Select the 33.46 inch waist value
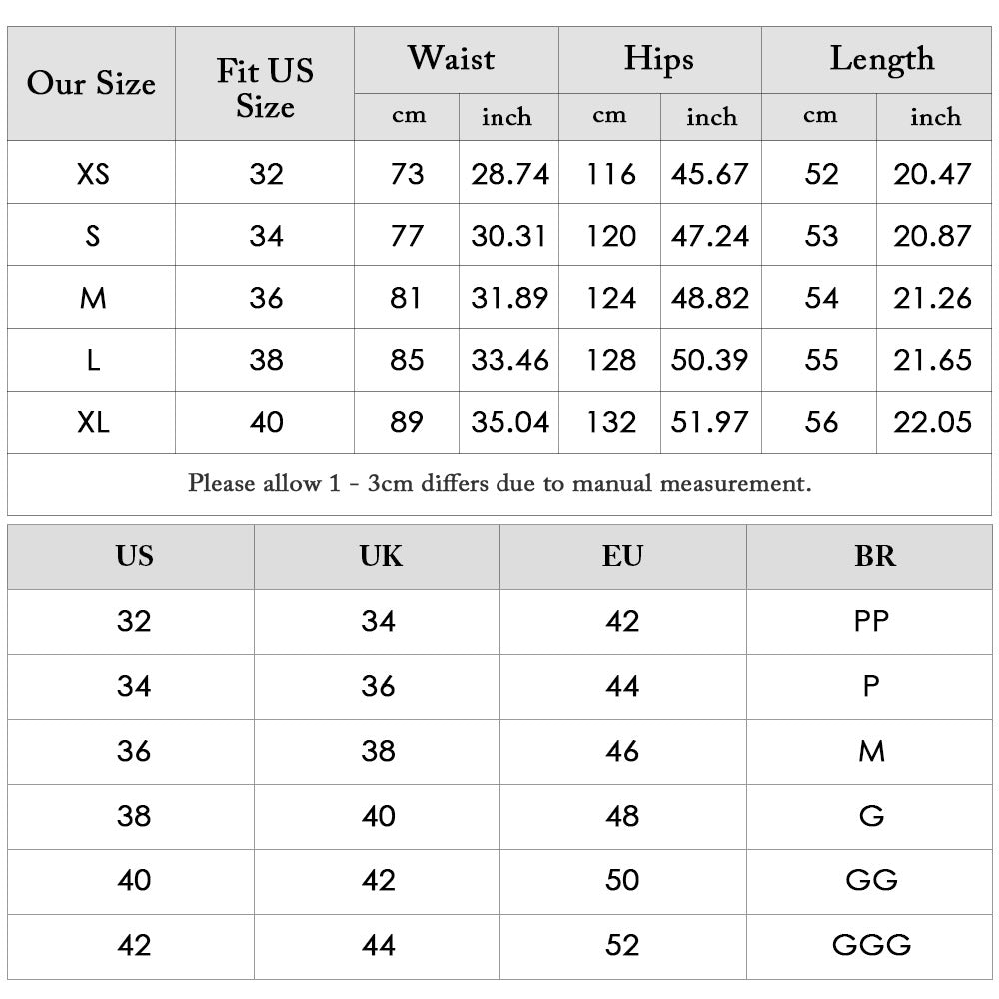Screen dimensions: 999x999 coord(509,360)
